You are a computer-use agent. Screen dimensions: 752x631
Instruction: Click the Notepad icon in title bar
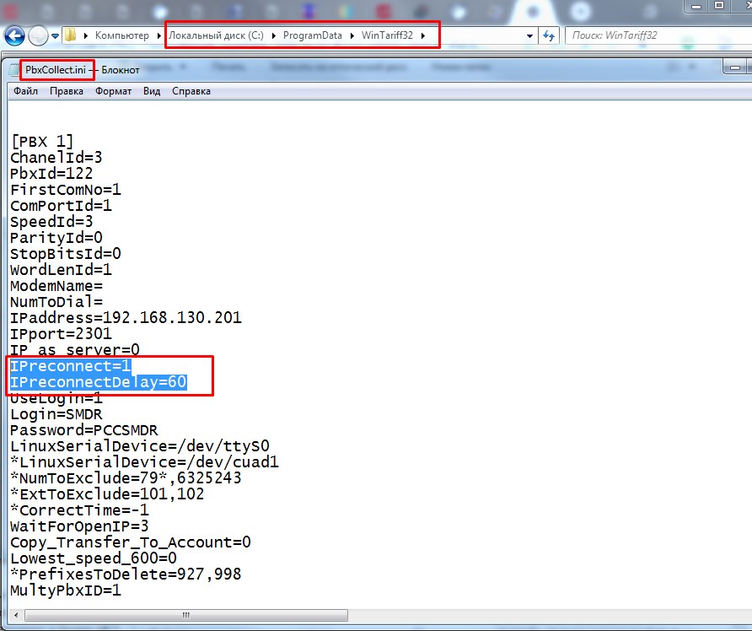(x=14, y=70)
